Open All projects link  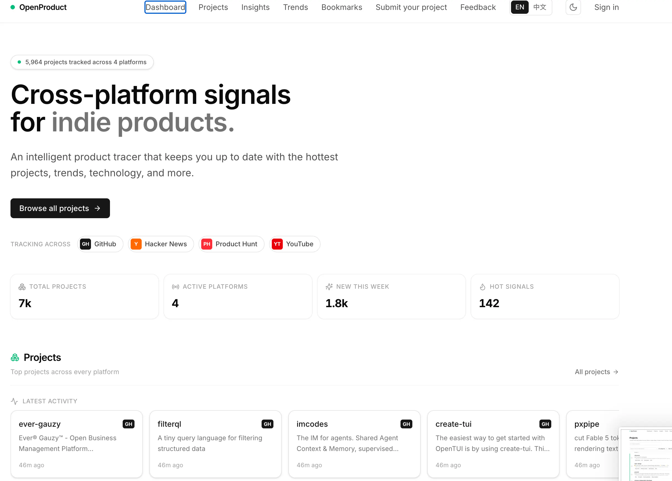596,372
